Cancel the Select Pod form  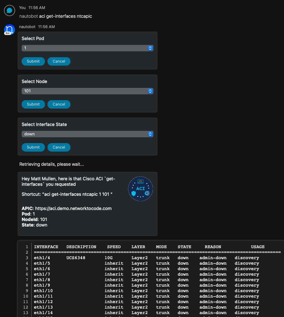point(59,61)
